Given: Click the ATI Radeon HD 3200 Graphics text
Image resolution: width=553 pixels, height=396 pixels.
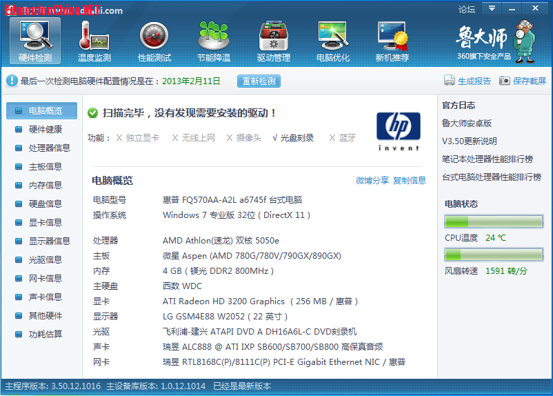Looking at the screenshot, I should pyautogui.click(x=260, y=301).
